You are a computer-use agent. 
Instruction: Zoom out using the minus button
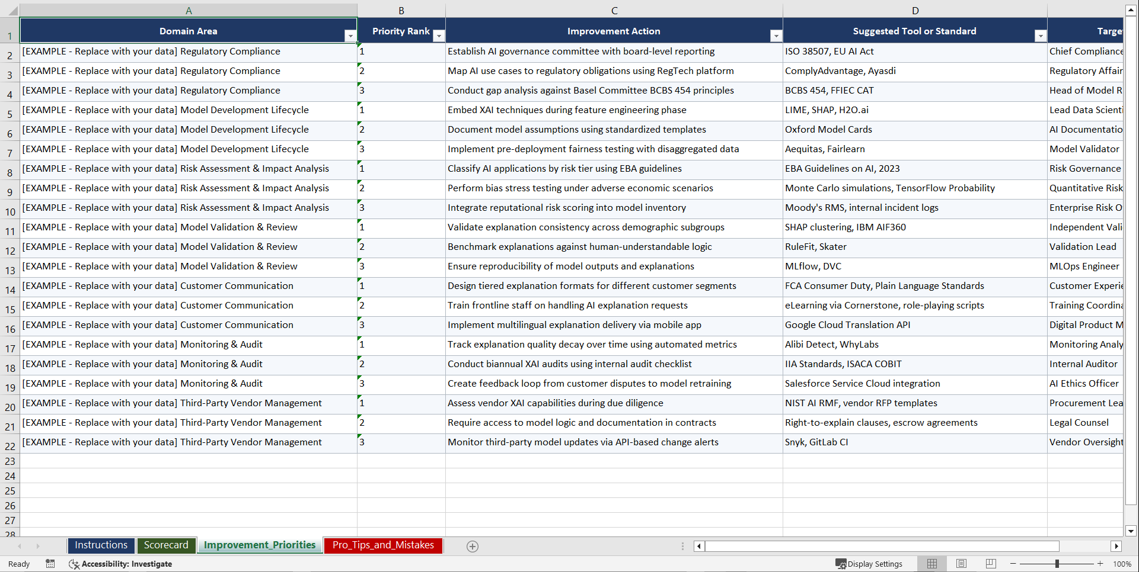pos(1013,564)
